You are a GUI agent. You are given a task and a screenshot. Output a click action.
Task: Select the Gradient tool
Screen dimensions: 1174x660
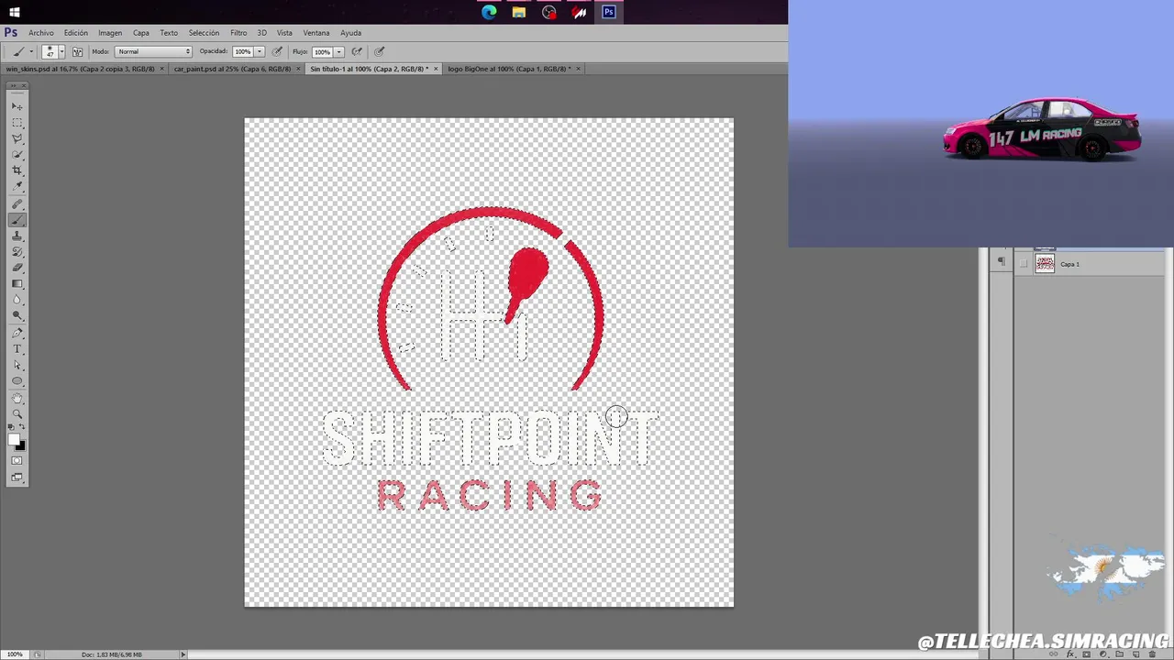(x=17, y=284)
